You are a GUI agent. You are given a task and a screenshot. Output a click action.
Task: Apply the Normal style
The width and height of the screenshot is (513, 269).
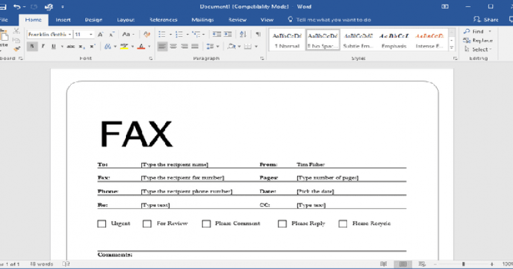287,40
